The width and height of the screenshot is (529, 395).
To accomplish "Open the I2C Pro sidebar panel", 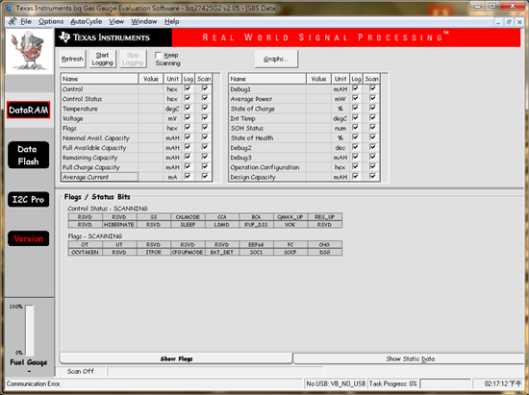I will (x=28, y=200).
